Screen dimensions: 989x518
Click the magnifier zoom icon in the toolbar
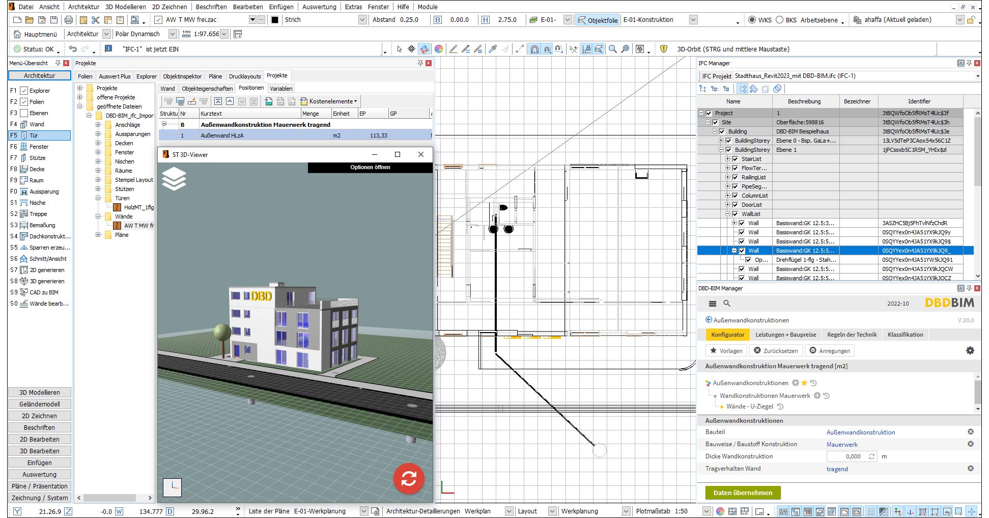click(613, 49)
